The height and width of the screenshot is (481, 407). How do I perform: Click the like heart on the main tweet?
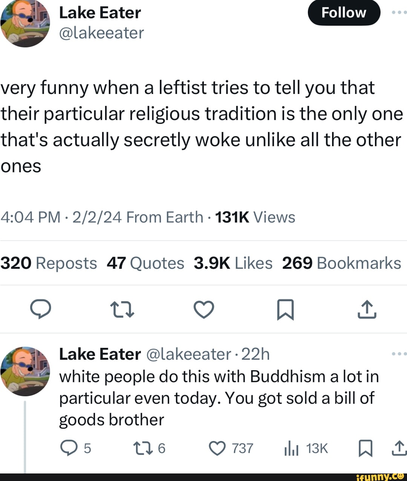point(203,310)
